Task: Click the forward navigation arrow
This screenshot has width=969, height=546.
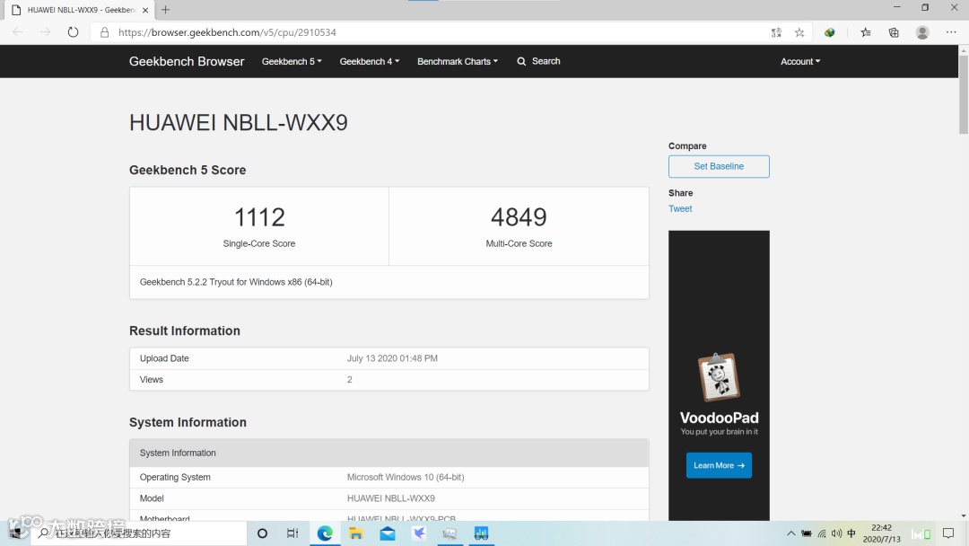Action: point(45,32)
